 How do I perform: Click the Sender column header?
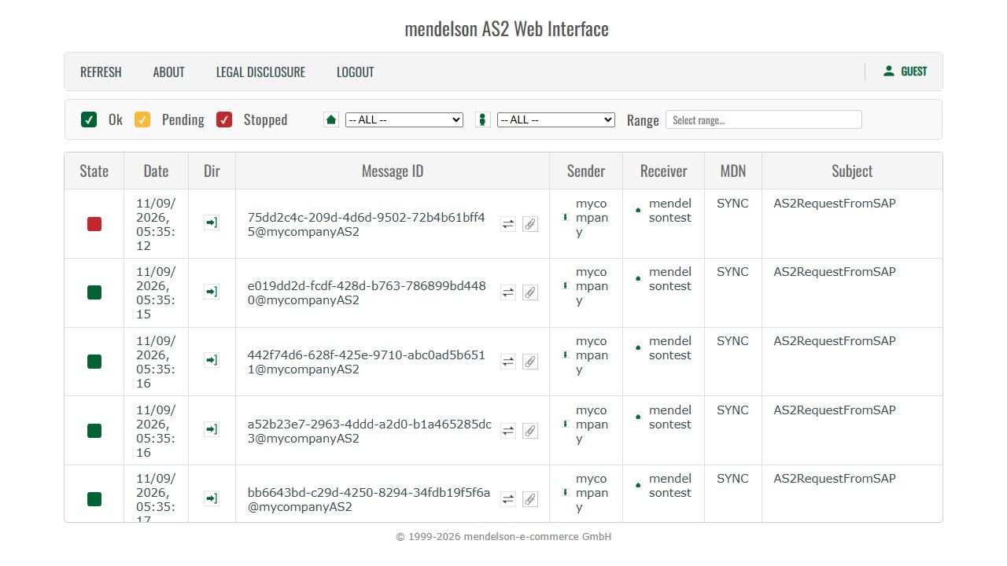pyautogui.click(x=586, y=171)
